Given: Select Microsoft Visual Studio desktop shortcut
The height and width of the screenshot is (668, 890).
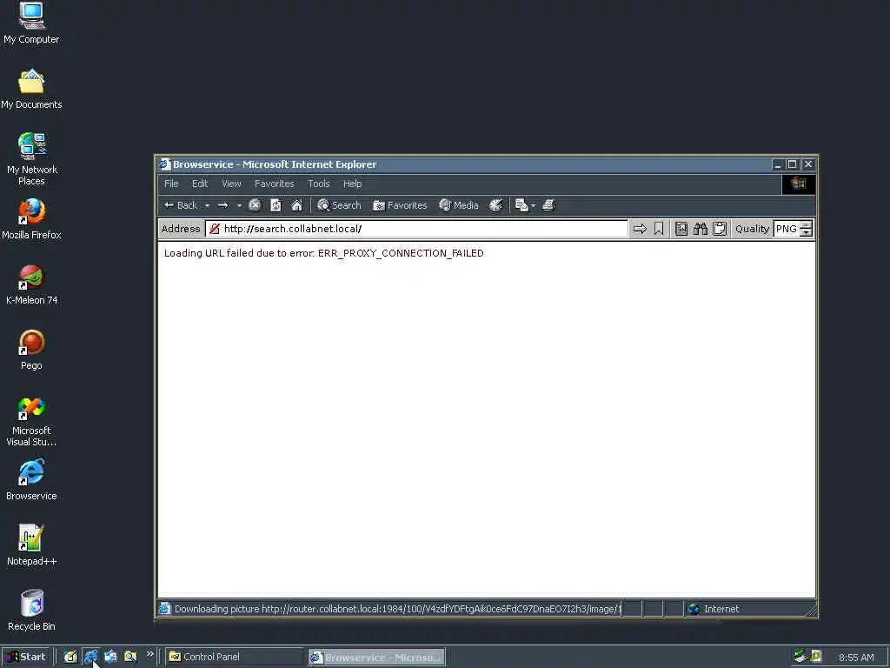Looking at the screenshot, I should tap(31, 421).
